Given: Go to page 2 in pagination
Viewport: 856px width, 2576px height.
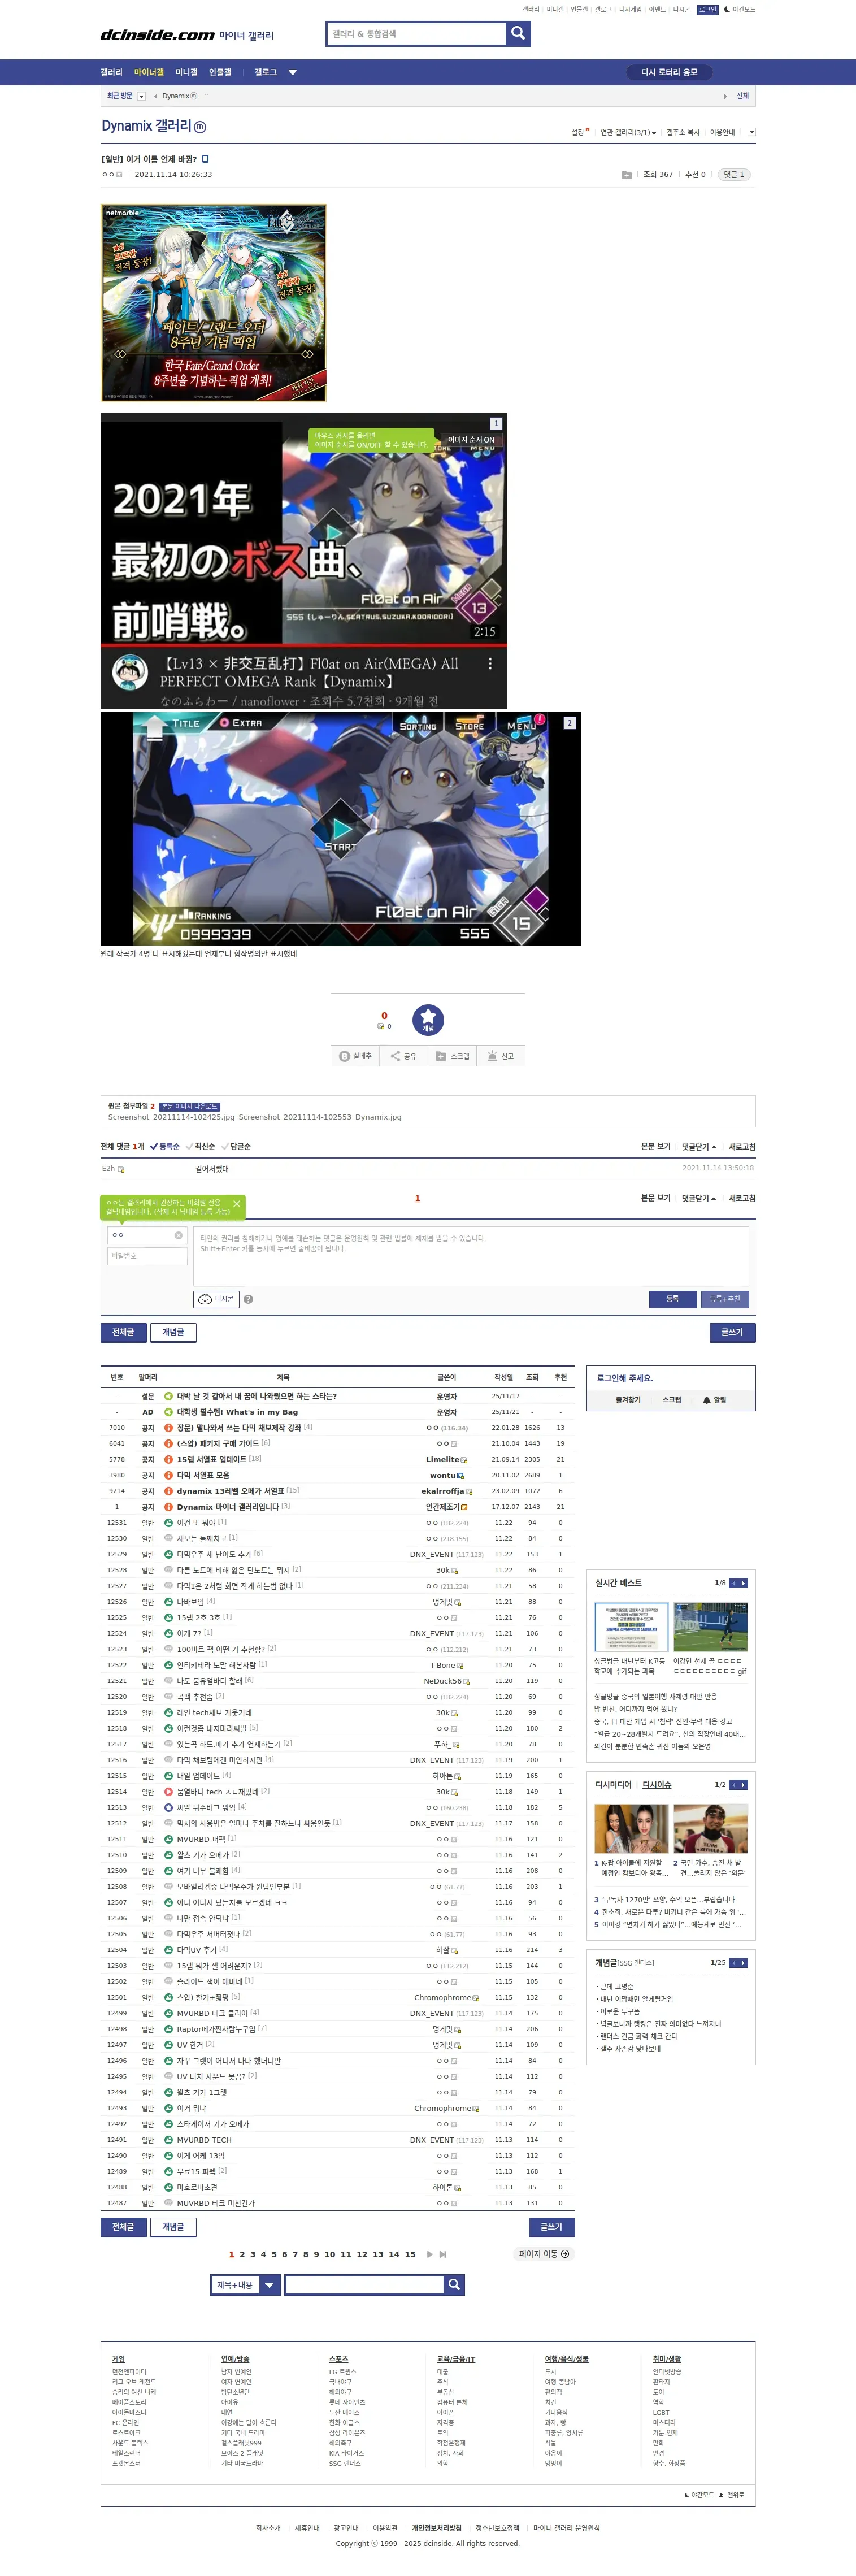Looking at the screenshot, I should click(242, 2254).
